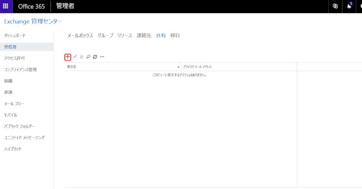362x189 pixels.
Task: Open the Office 365 app launcher grid
Action: click(6, 6)
